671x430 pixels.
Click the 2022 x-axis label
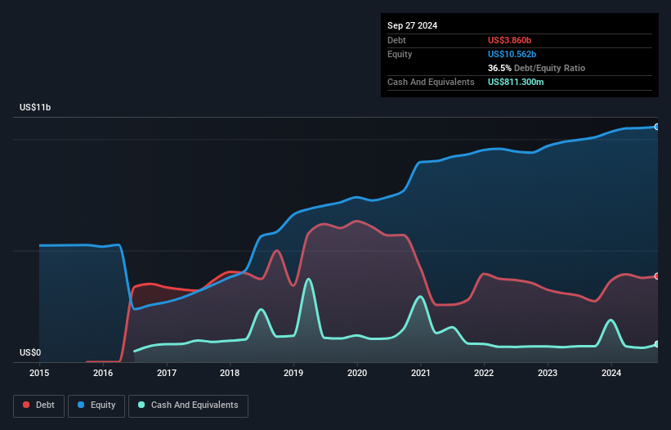point(484,373)
